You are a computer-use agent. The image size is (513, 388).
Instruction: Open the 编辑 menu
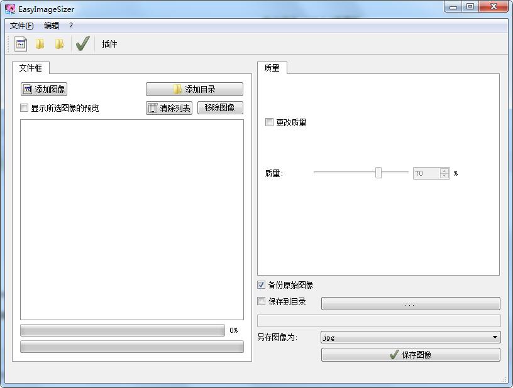[52, 26]
